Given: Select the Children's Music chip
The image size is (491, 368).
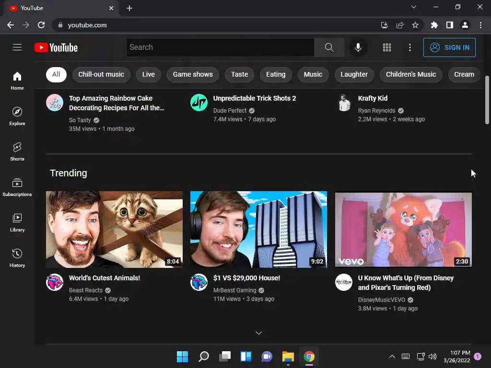Looking at the screenshot, I should point(411,74).
